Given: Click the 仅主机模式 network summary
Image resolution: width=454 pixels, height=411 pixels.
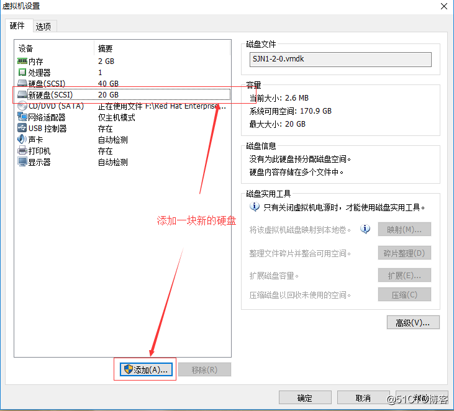Looking at the screenshot, I should [116, 117].
